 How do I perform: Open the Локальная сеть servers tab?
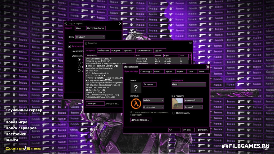[x=144, y=51]
